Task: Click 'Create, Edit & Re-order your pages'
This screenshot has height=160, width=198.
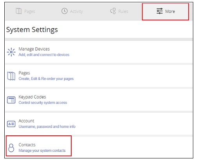Action: click(46, 79)
